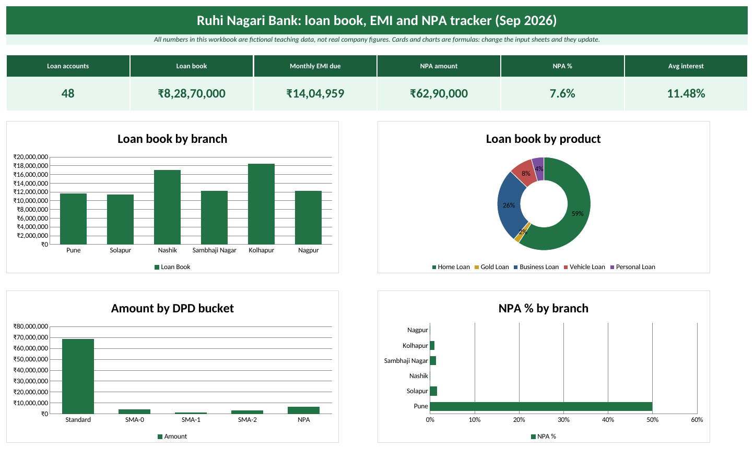The height and width of the screenshot is (449, 754).
Task: Click the Loan Book legend entry
Action: (x=172, y=267)
